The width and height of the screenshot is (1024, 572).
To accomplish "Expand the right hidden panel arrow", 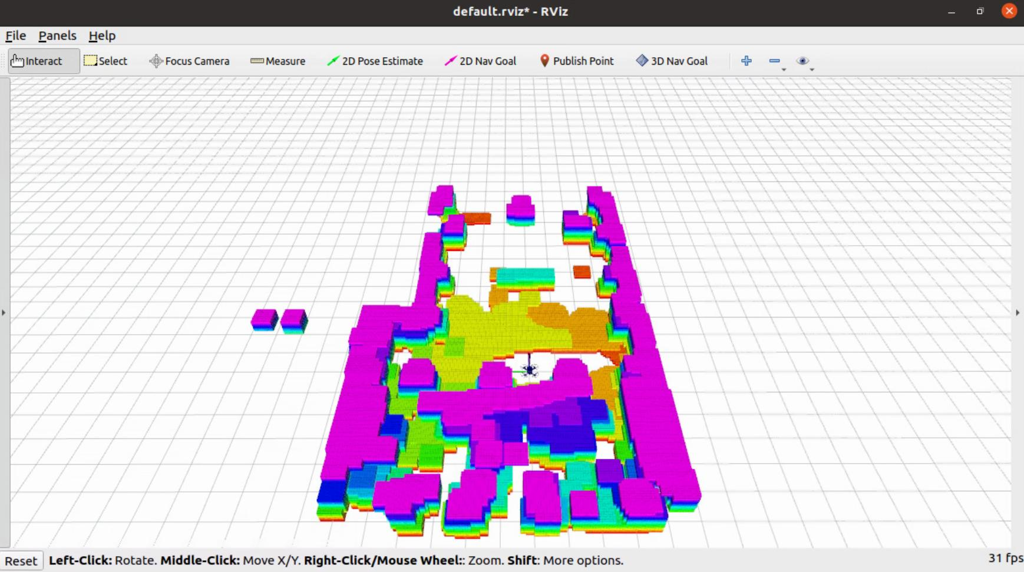I will (1018, 313).
